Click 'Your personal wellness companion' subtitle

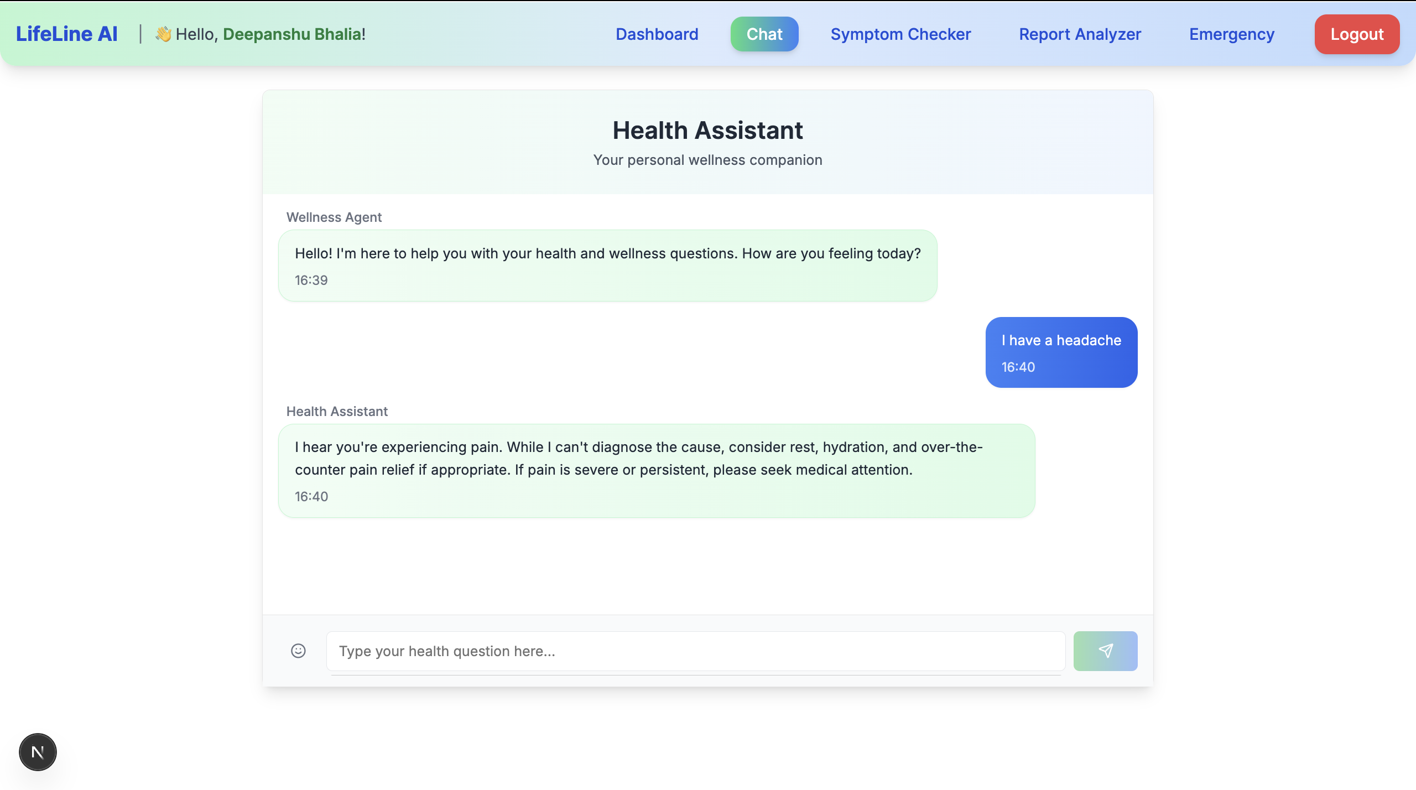pyautogui.click(x=707, y=160)
